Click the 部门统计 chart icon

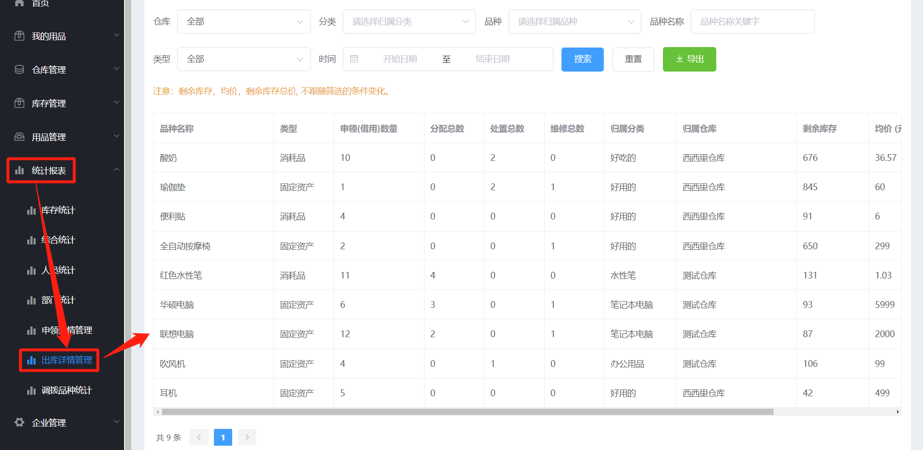[31, 300]
